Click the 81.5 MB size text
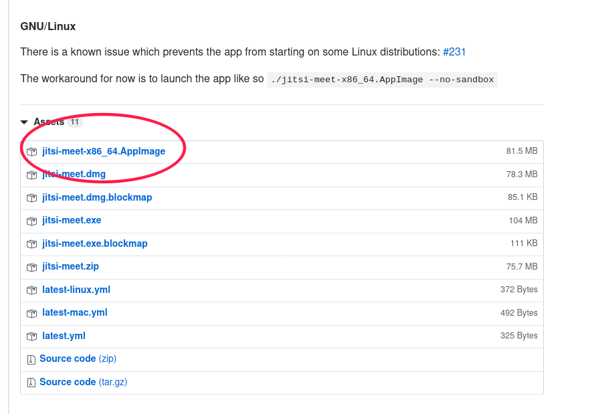 522,151
